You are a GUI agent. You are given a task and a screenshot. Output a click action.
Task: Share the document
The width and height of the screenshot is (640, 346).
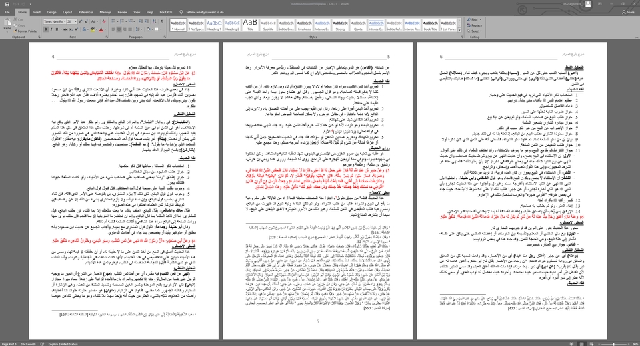628,12
